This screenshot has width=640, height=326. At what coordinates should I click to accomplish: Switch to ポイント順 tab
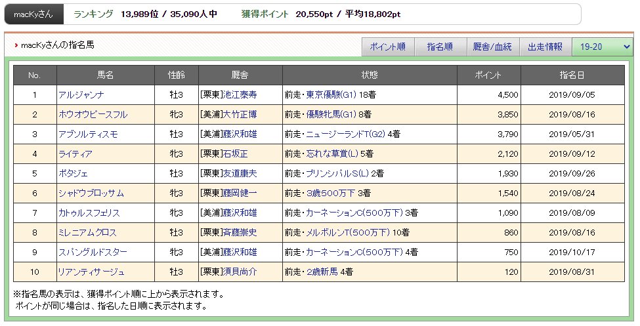[388, 47]
